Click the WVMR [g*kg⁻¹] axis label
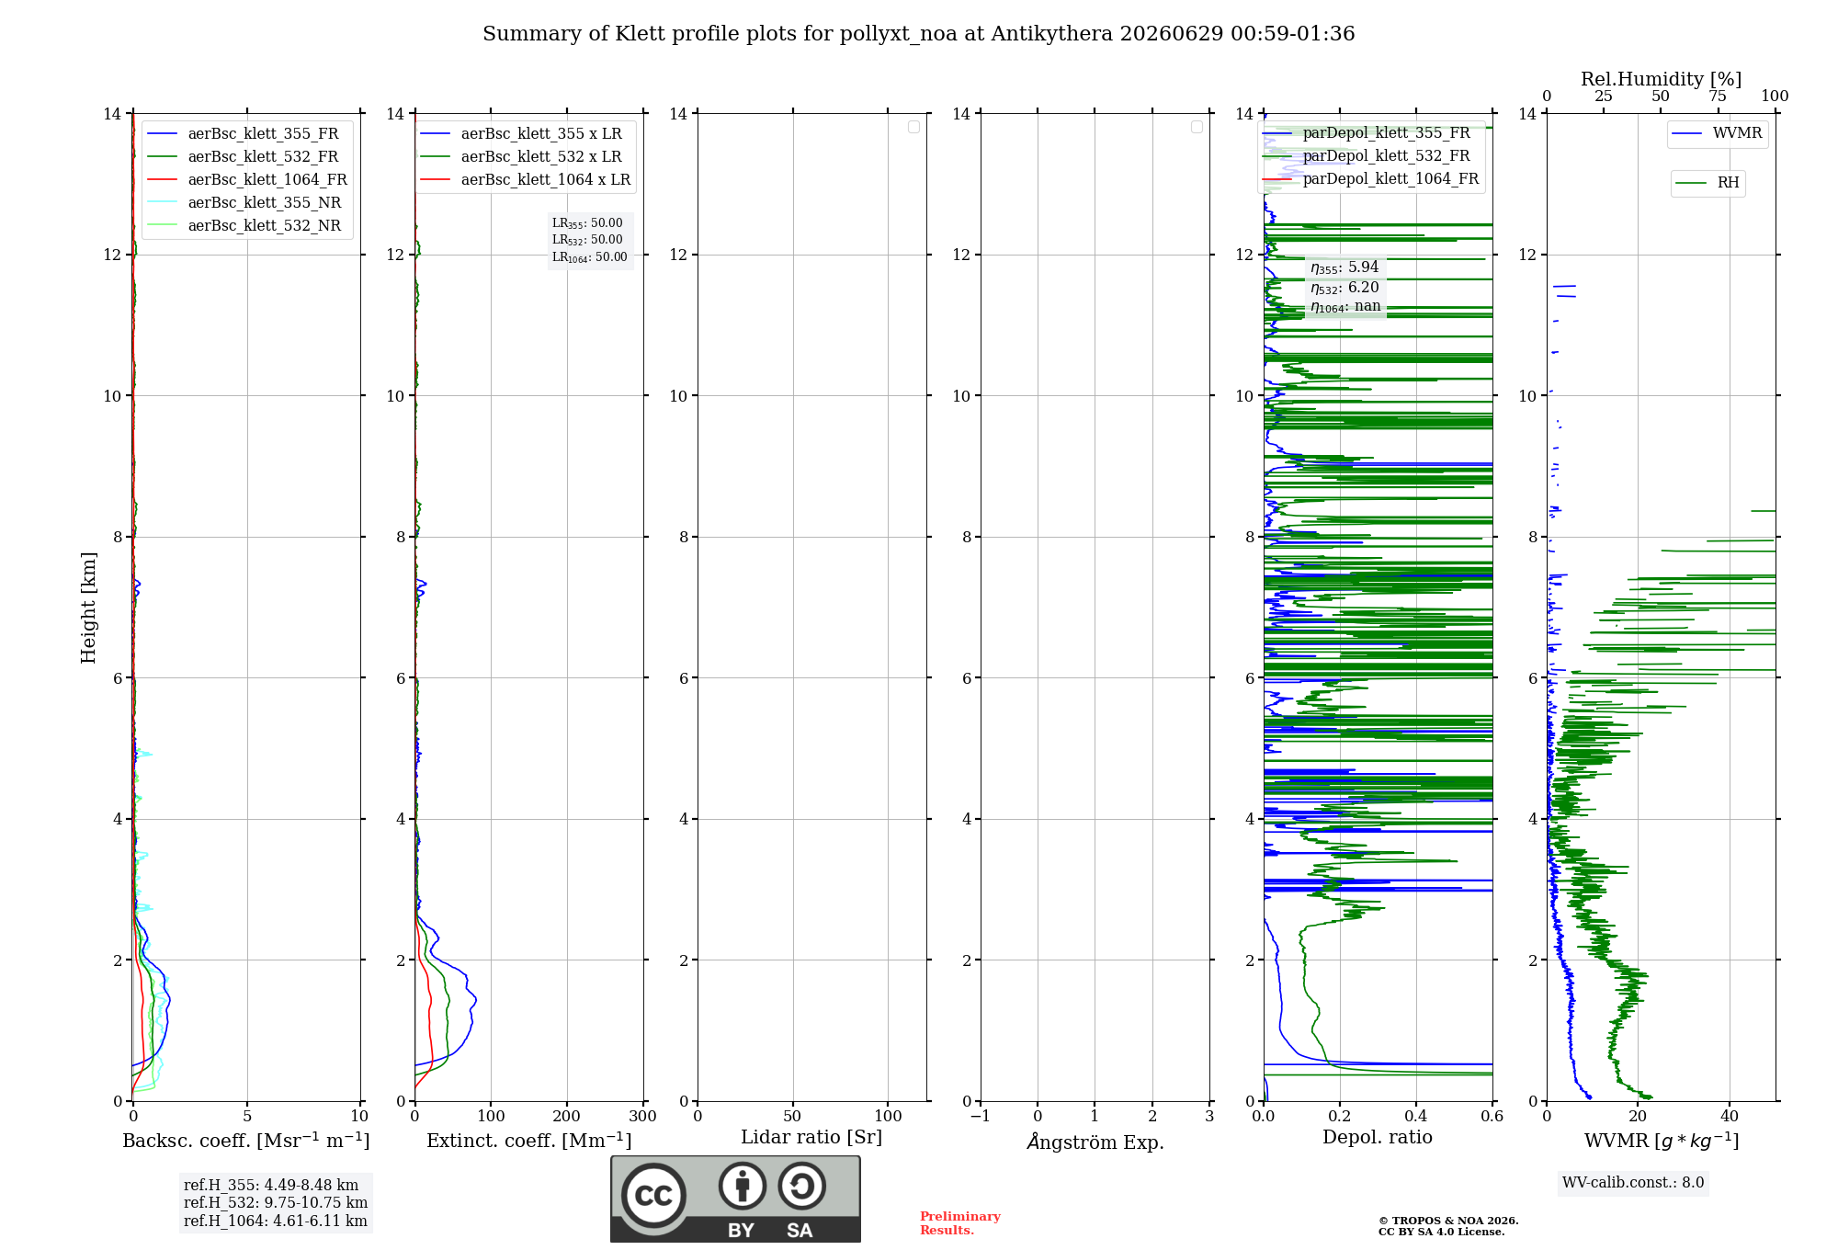This screenshot has width=1838, height=1250. (x=1662, y=1141)
